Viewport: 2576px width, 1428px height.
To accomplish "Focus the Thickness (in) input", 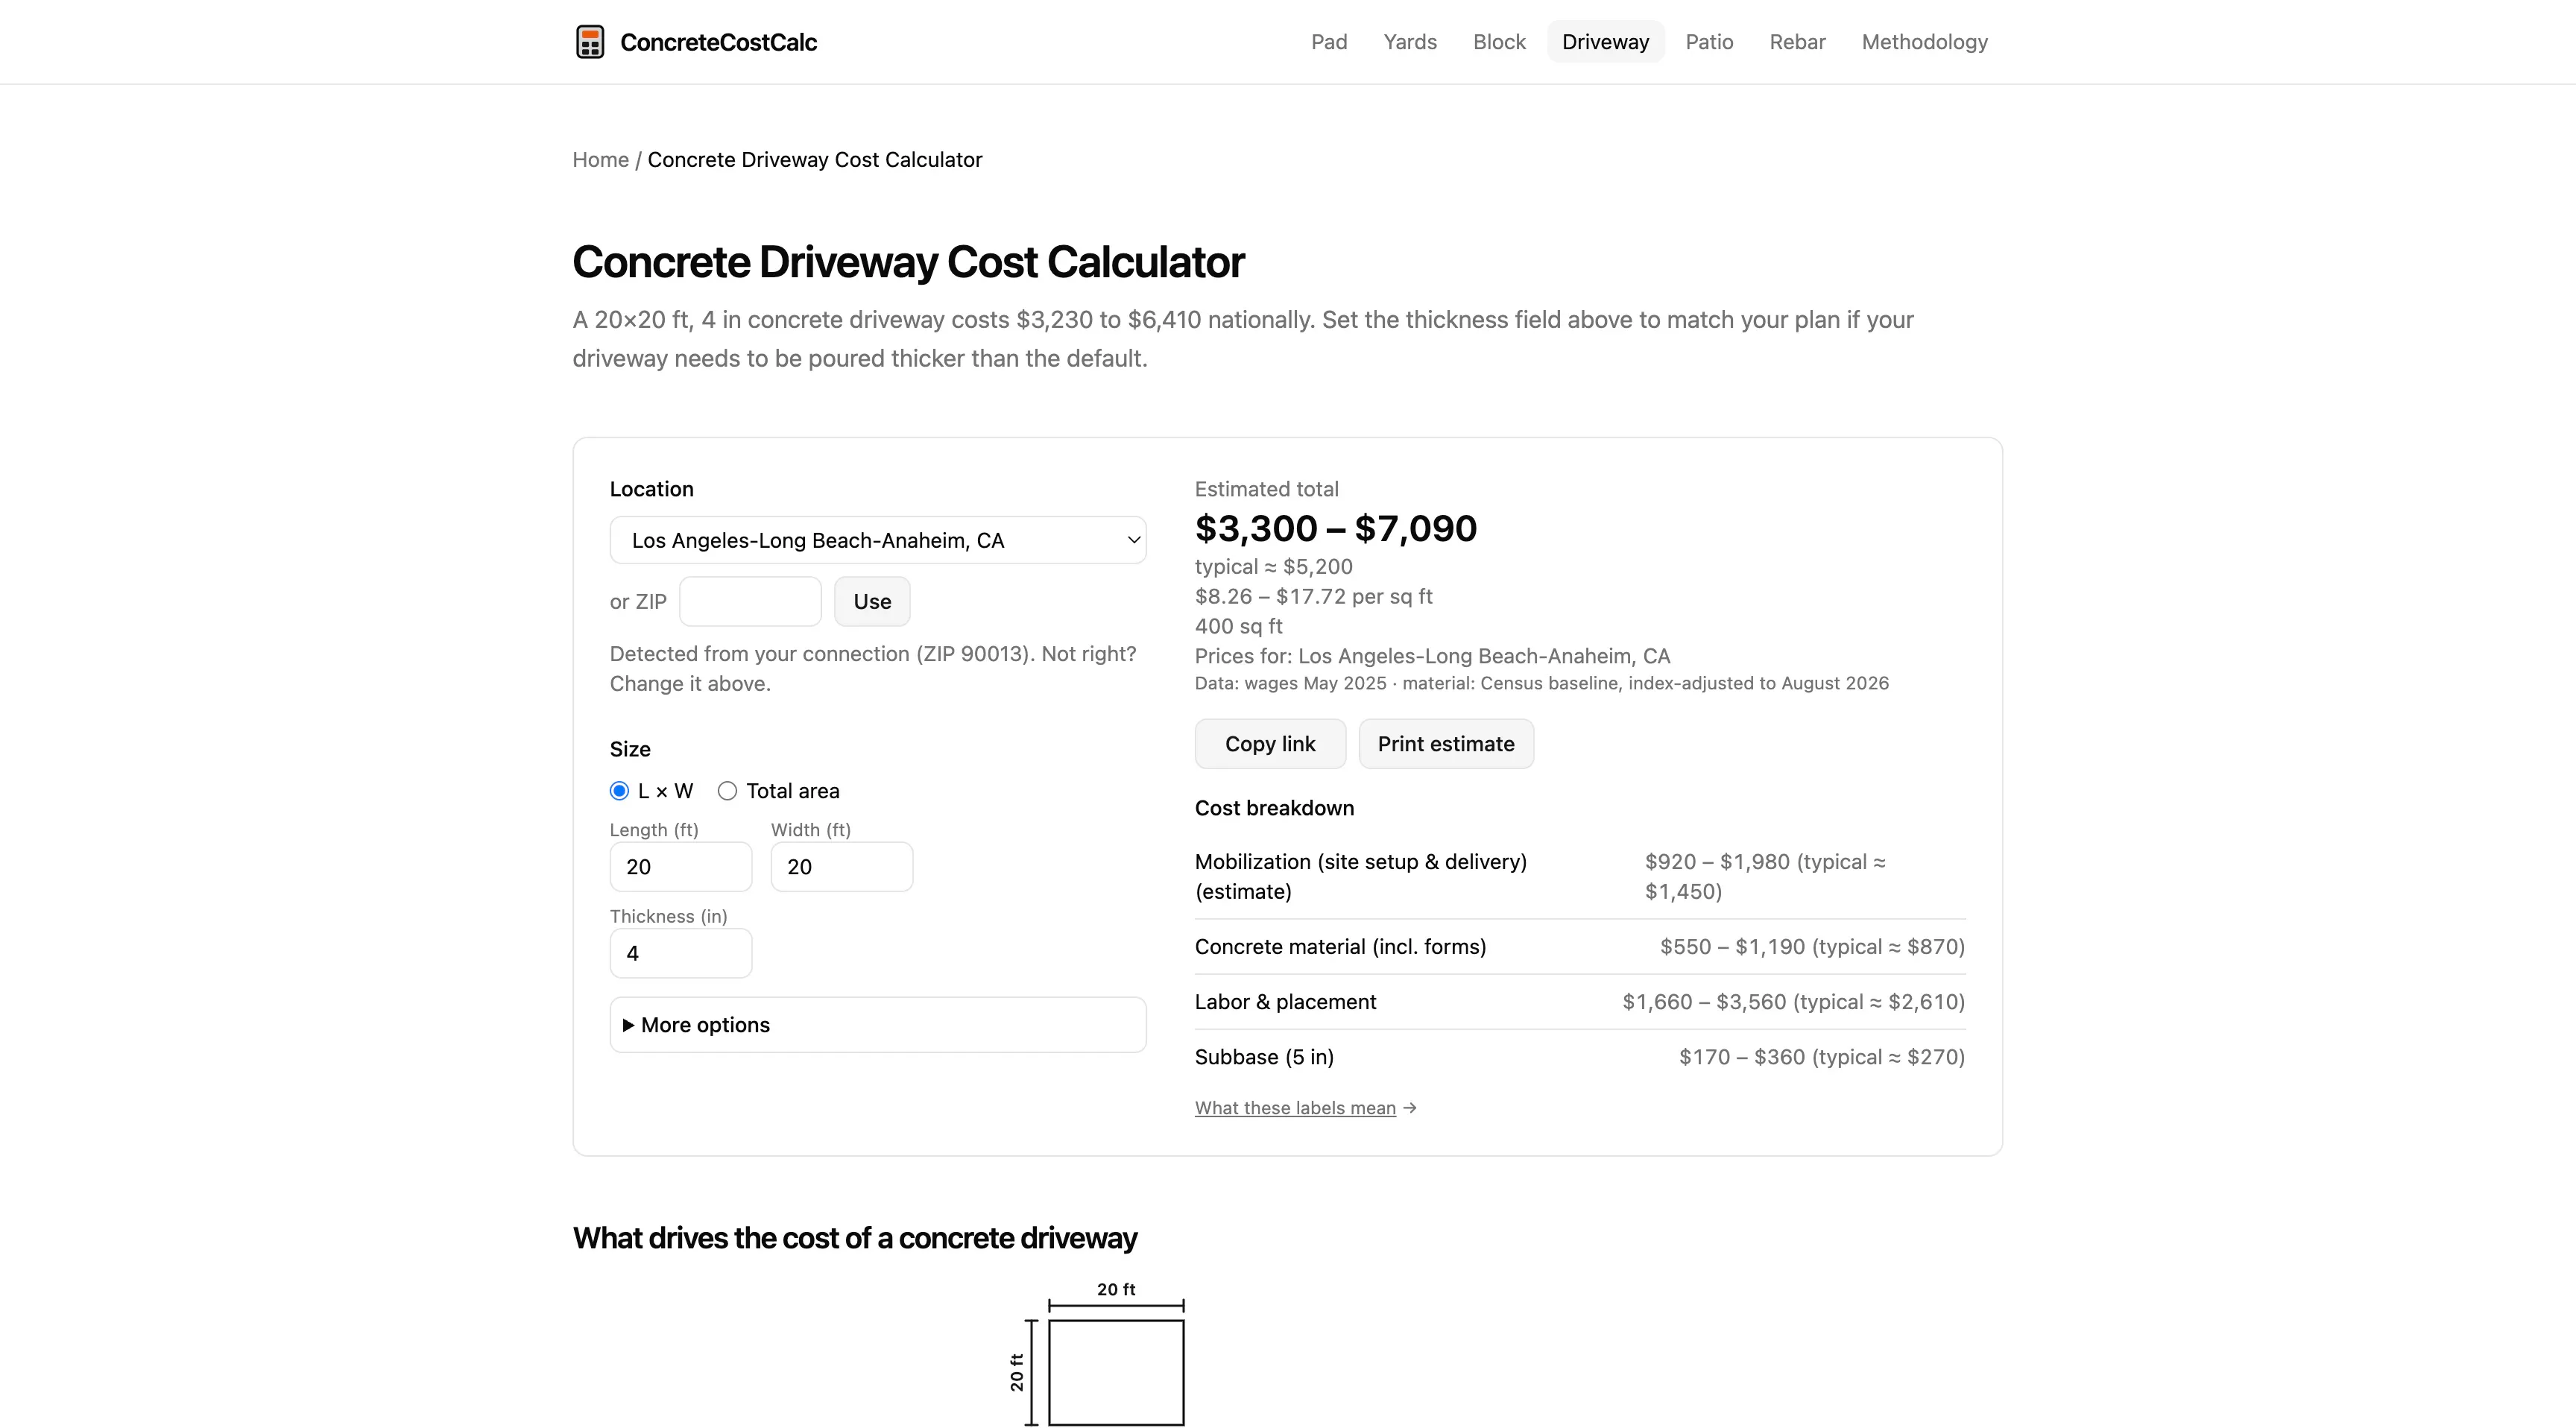I will pyautogui.click(x=681, y=953).
